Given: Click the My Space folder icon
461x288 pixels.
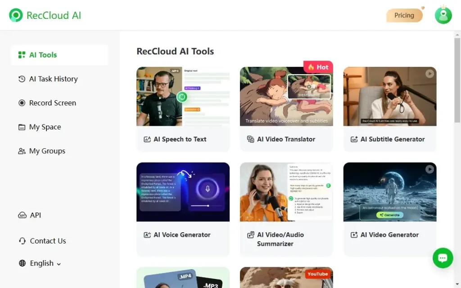Looking at the screenshot, I should coord(22,127).
